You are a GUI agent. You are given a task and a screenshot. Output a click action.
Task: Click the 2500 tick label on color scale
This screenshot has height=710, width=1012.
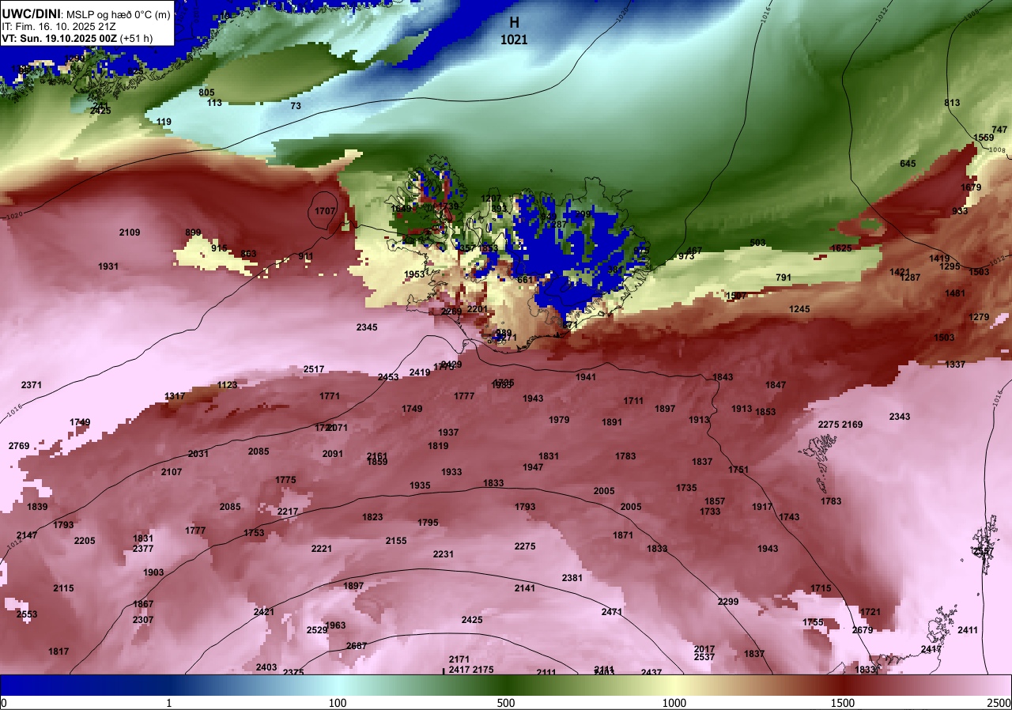(999, 703)
